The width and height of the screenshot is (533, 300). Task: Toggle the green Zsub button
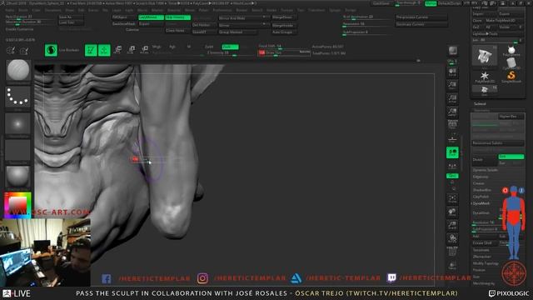tap(230, 47)
